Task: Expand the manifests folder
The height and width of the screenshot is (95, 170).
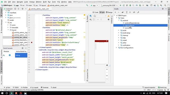Action: [x=6, y=13]
